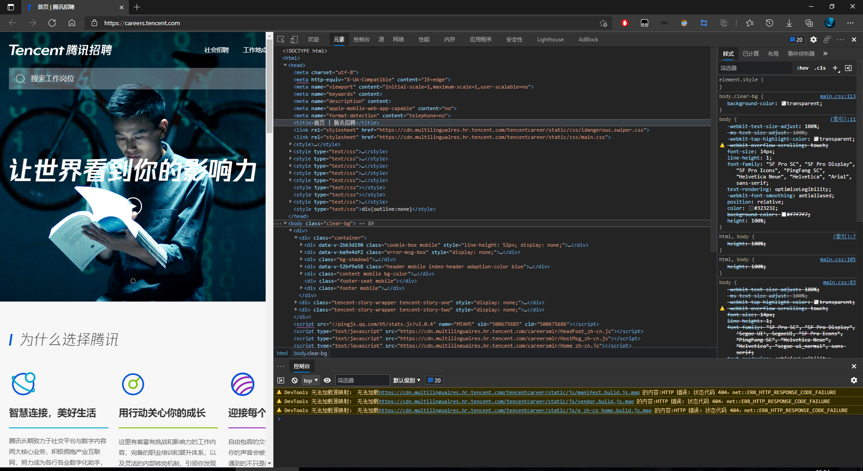Go to home page icon
The image size is (863, 471).
(x=72, y=23)
